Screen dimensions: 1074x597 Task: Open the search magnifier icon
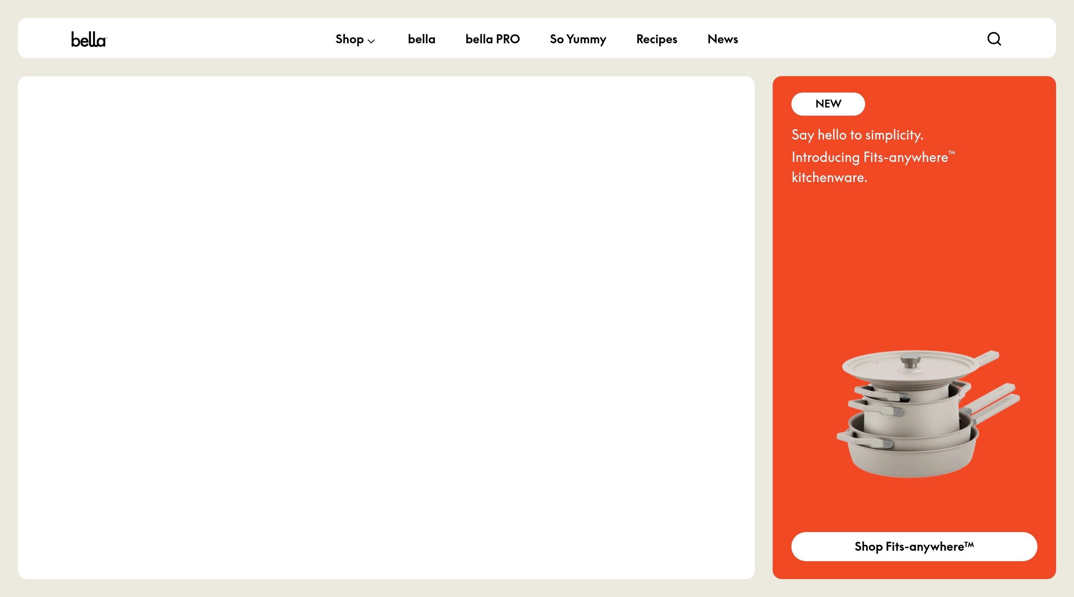(994, 39)
